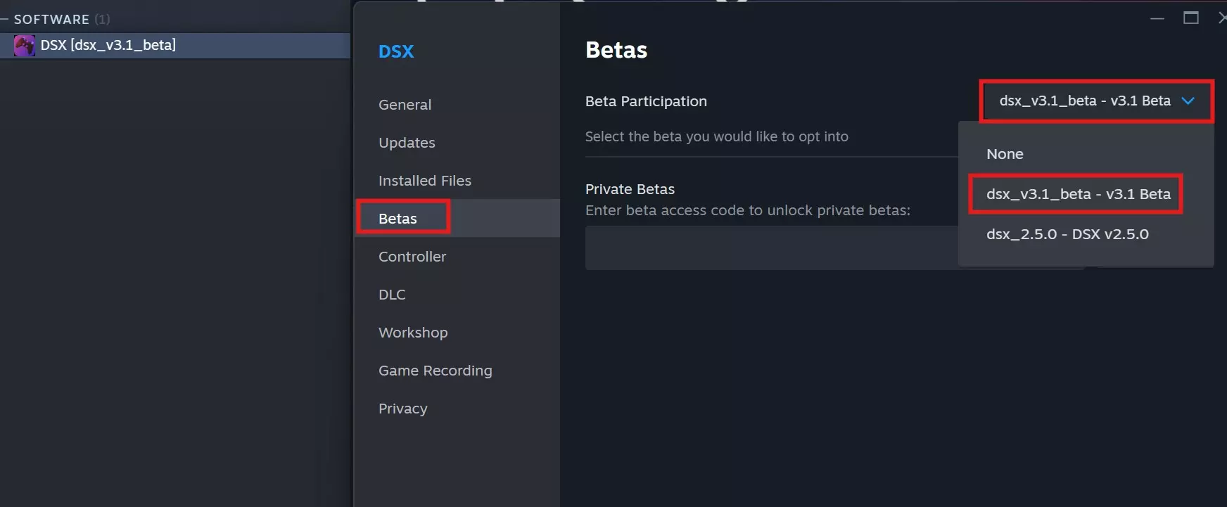Switch to Controller settings
This screenshot has height=507, width=1227.
tap(412, 257)
